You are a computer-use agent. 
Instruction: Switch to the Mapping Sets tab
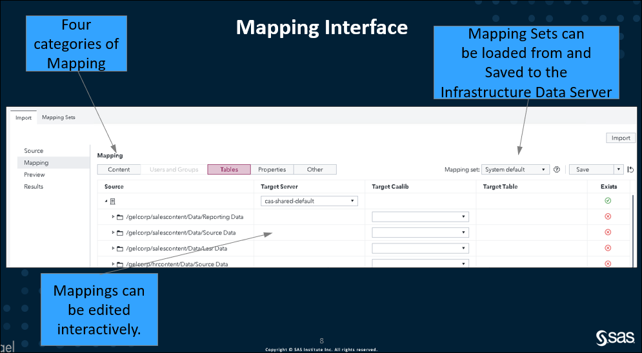point(59,117)
